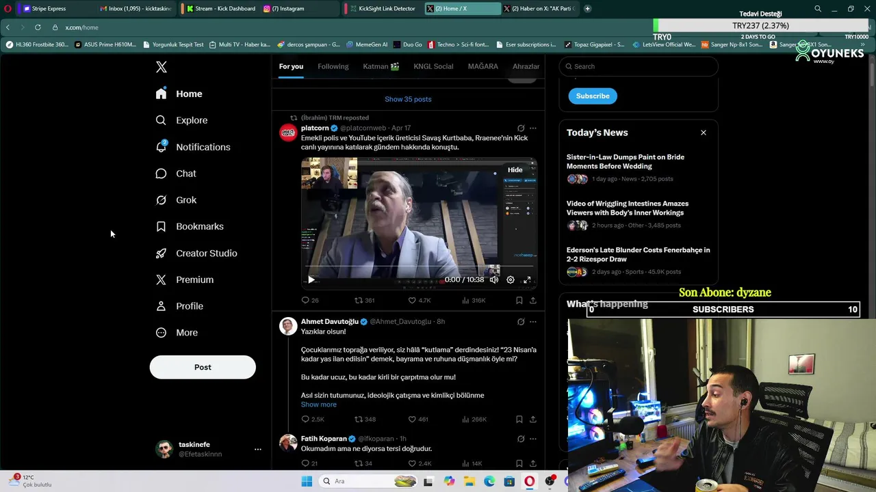The width and height of the screenshot is (876, 492).
Task: Reply to Ahmet Davutoğlu's post
Action: click(305, 419)
